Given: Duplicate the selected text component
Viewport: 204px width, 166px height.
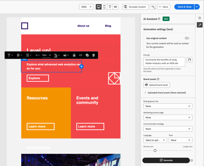Looking at the screenshot, I should pos(87,55).
